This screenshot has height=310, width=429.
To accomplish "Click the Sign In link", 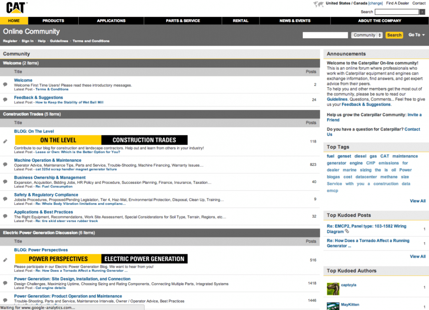I will [x=28, y=41].
